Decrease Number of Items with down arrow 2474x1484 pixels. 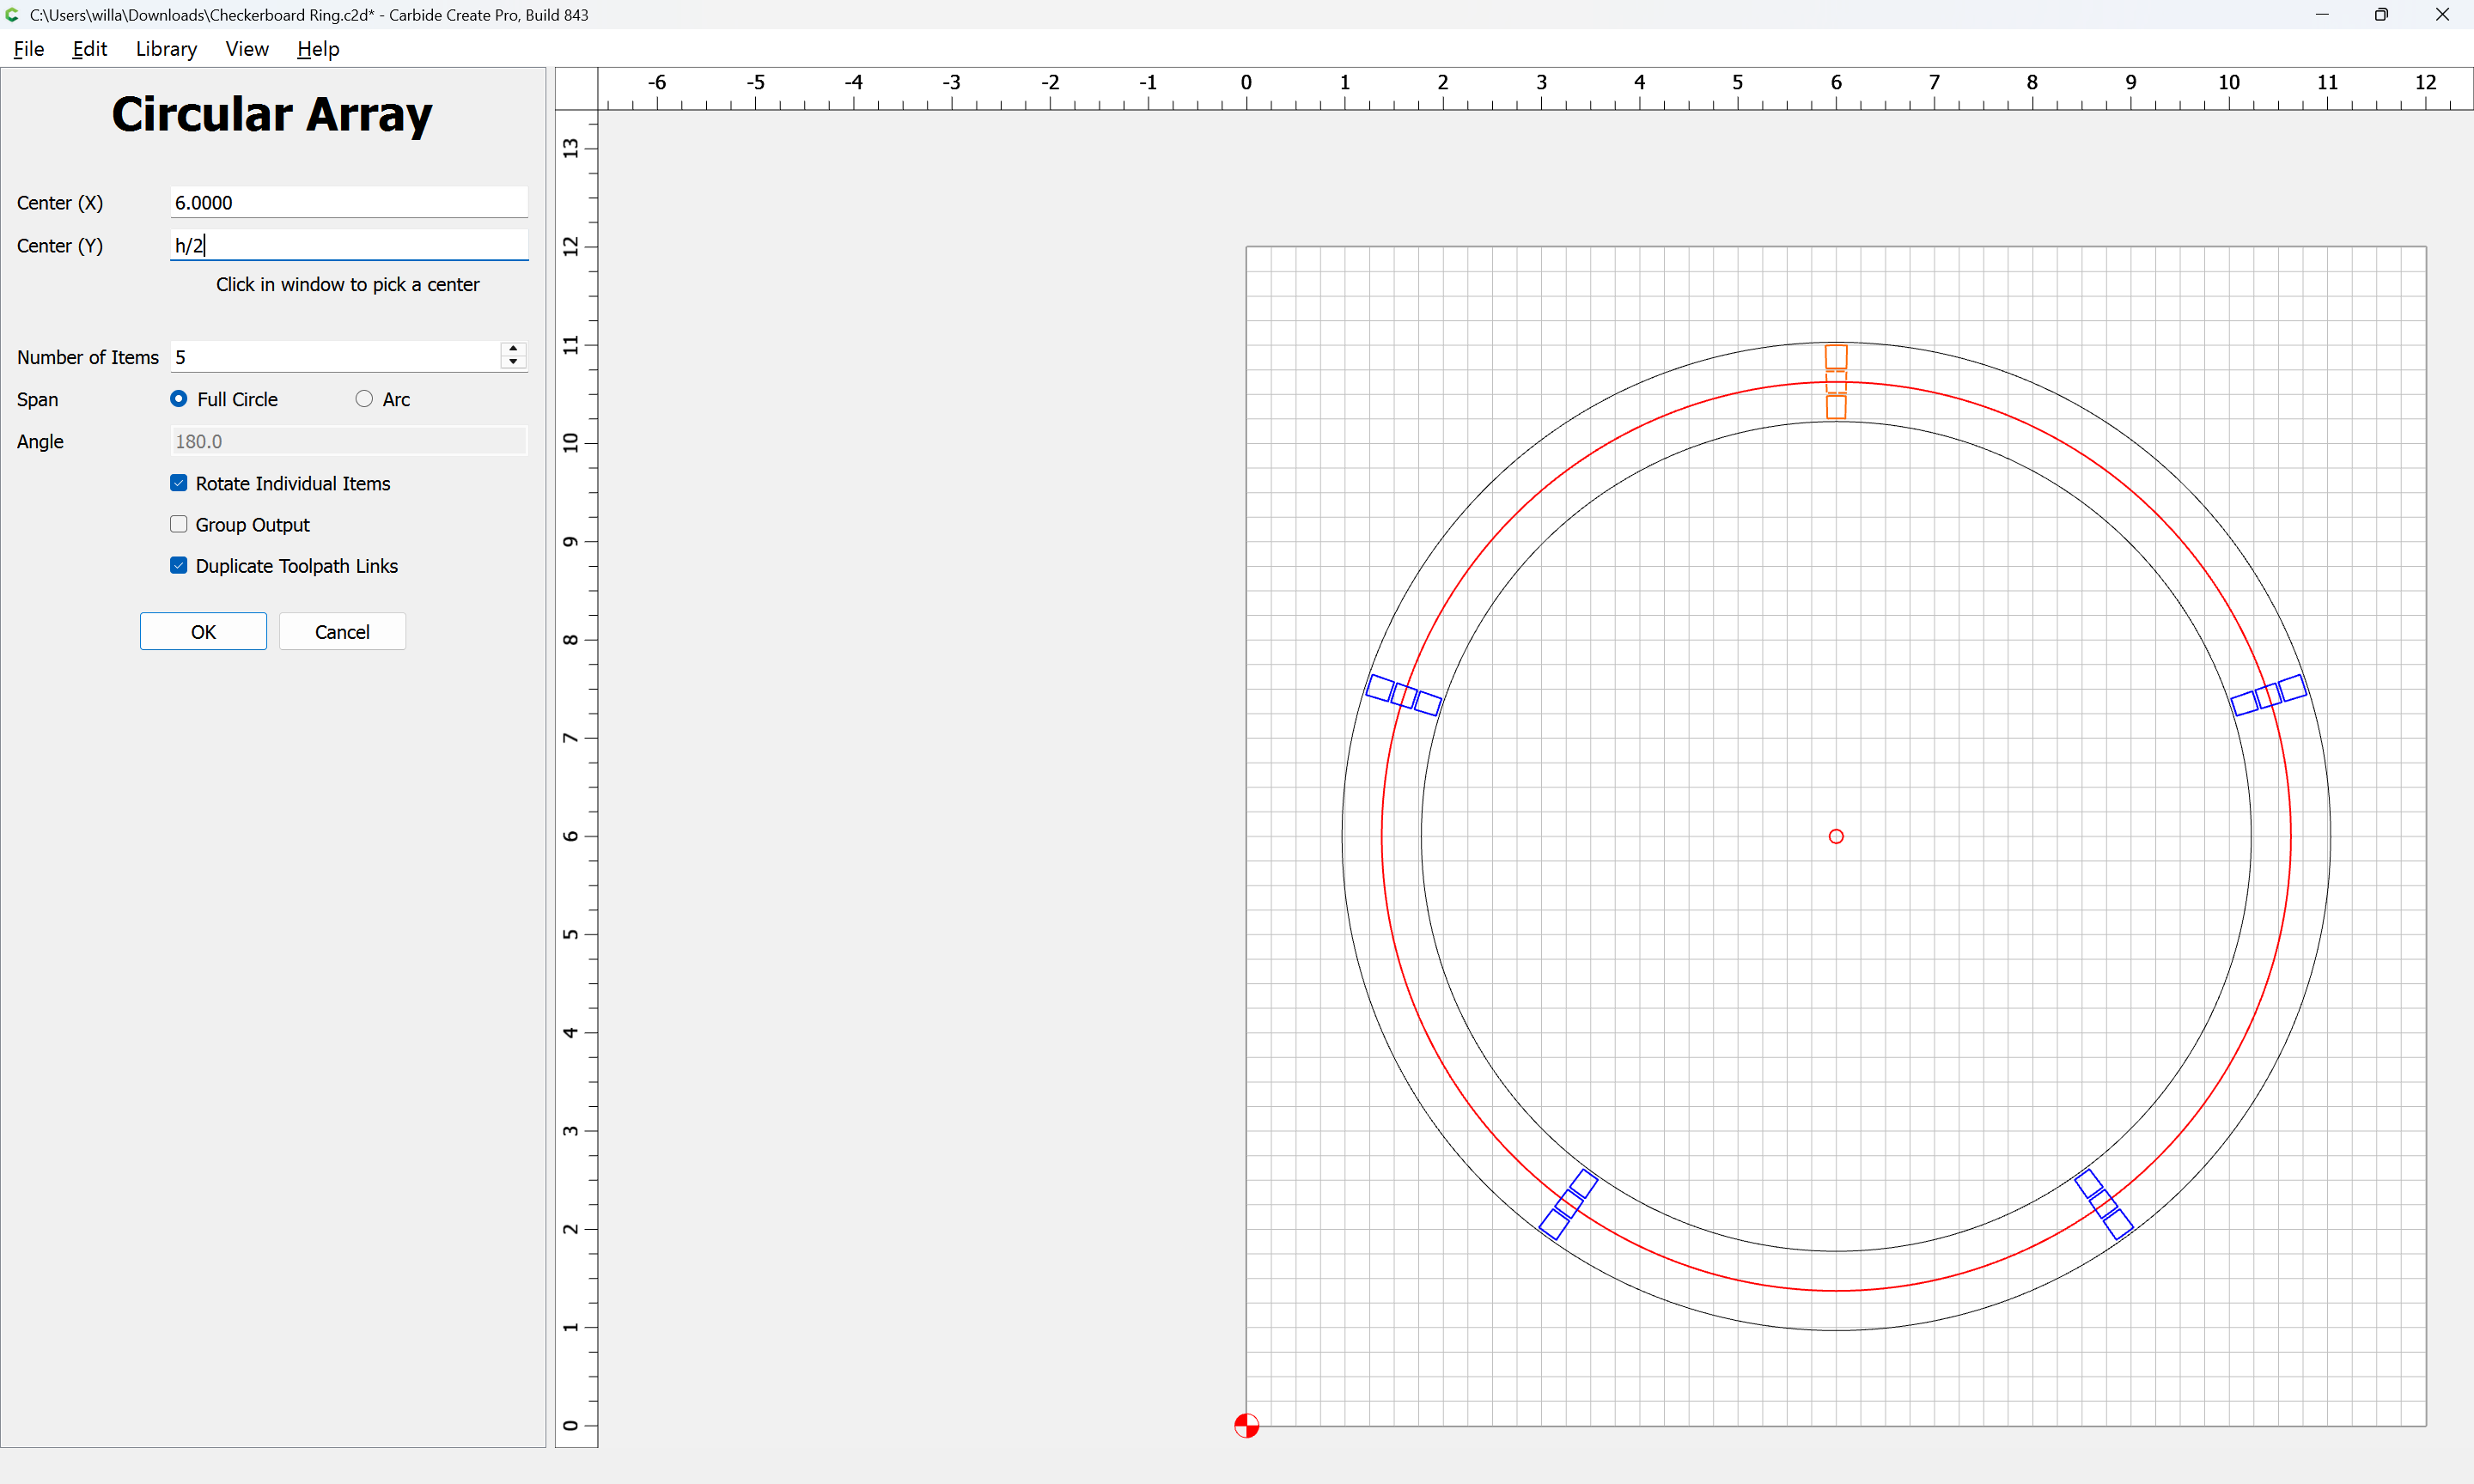point(513,362)
